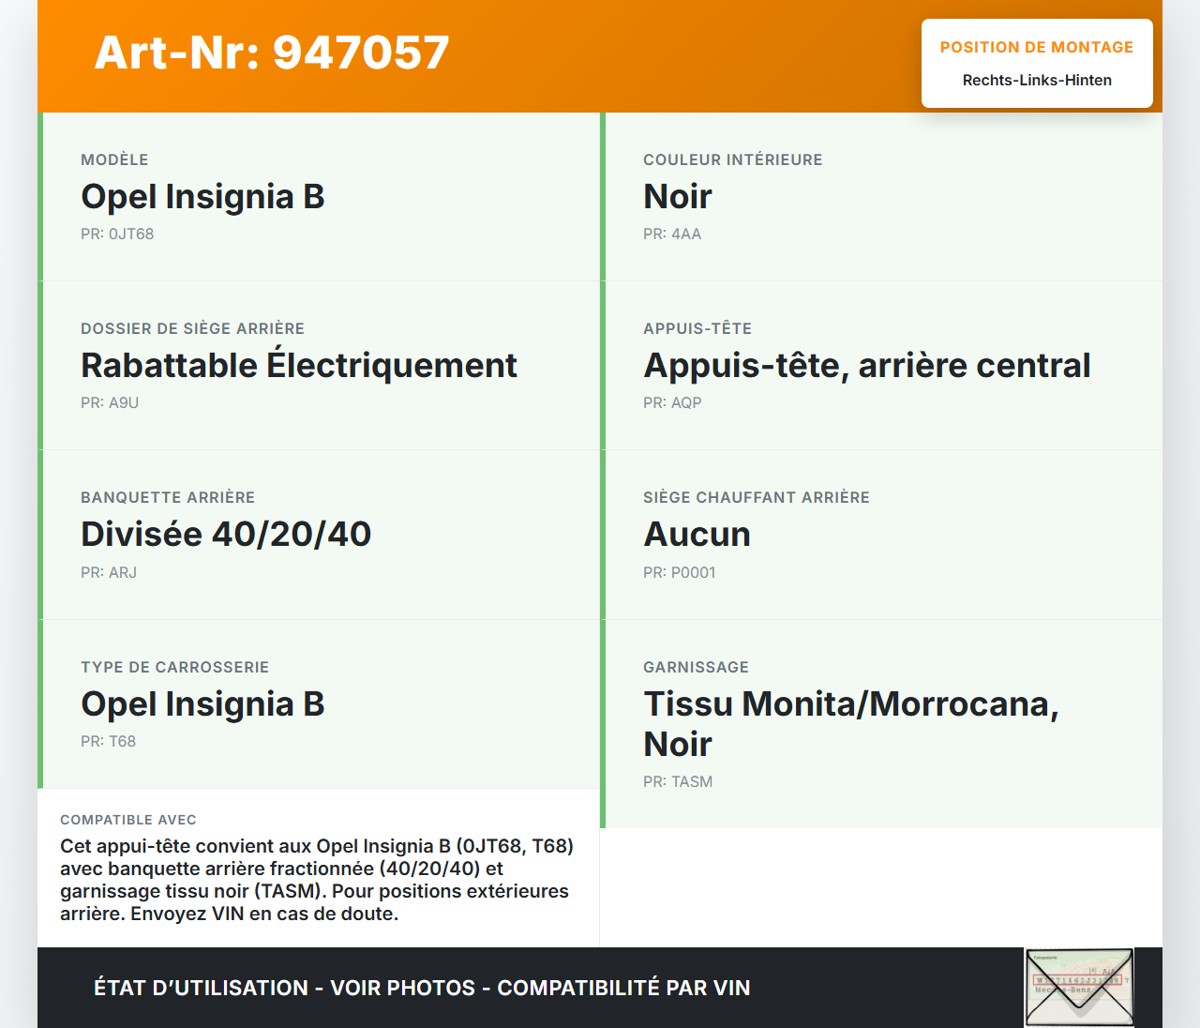Select the Couleur intérieure Noir value

point(678,197)
